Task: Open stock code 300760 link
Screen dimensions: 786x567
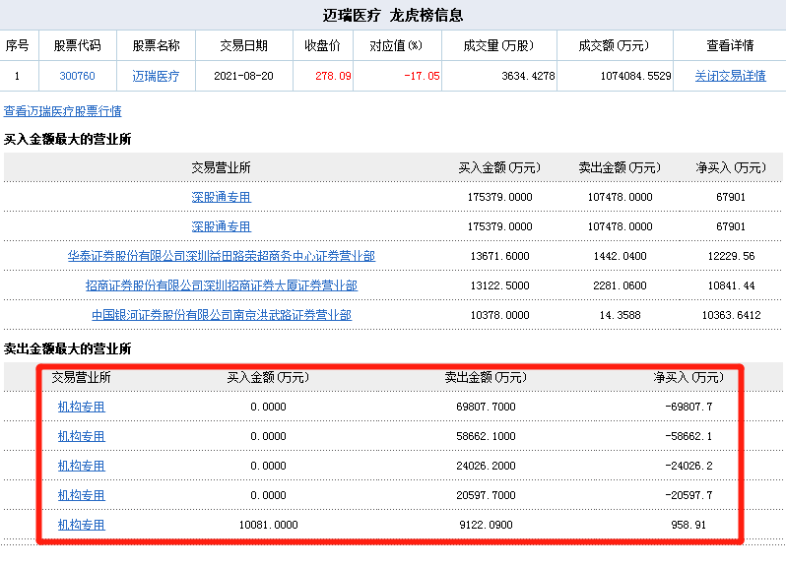Action: tap(77, 76)
